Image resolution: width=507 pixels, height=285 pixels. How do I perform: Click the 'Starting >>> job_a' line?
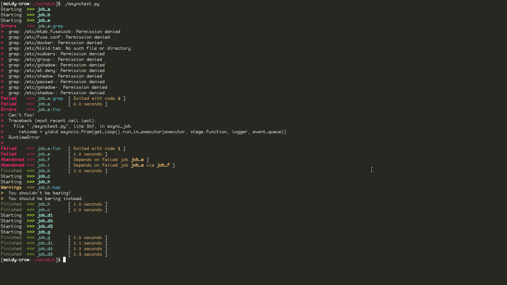[26, 9]
